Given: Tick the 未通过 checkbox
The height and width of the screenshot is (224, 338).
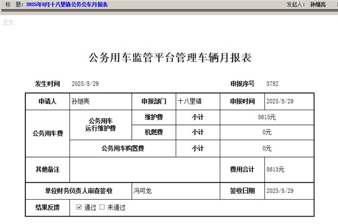Looking at the screenshot, I should [102, 207].
